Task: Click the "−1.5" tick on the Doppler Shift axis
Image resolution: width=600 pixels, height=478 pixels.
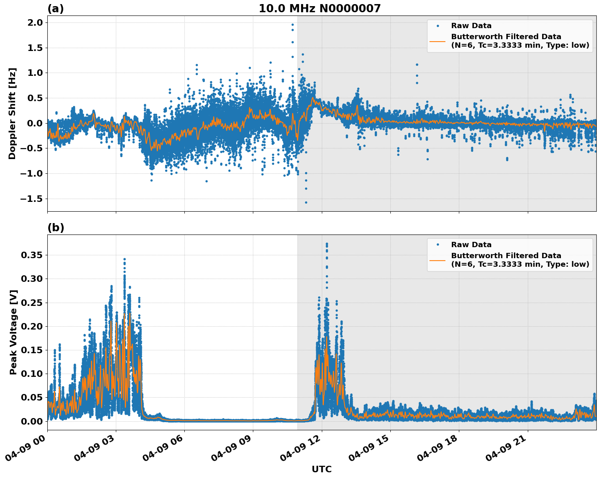Action: [x=31, y=199]
